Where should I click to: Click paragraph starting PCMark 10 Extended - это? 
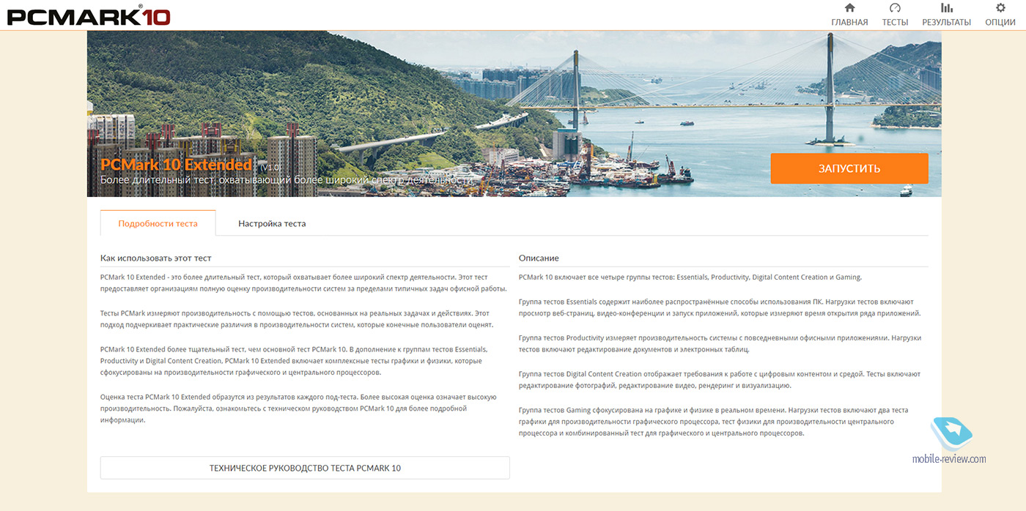[304, 283]
